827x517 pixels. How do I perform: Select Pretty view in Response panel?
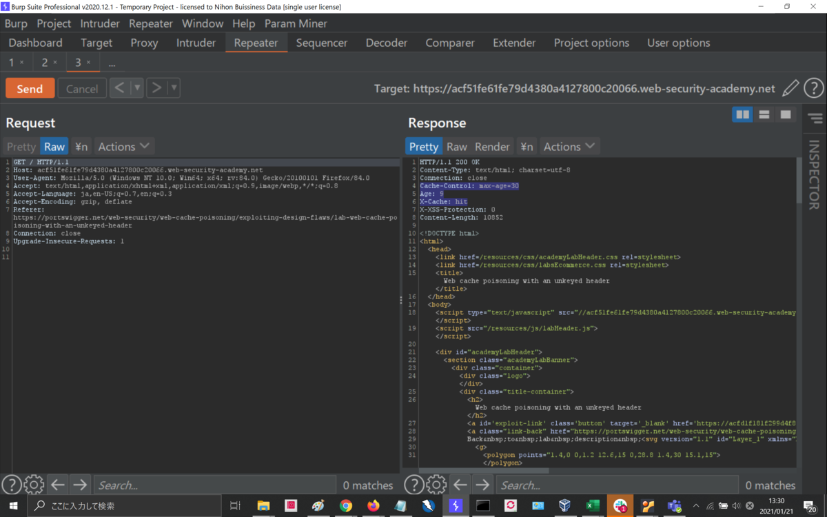(423, 146)
